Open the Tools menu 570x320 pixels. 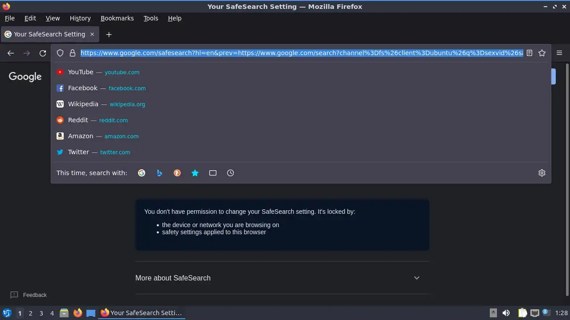click(x=151, y=18)
